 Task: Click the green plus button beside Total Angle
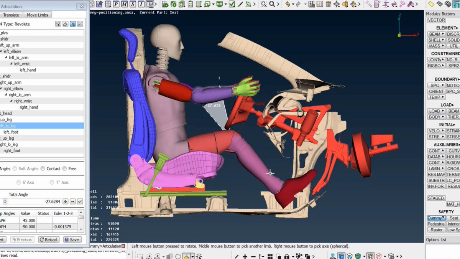pyautogui.click(x=66, y=201)
